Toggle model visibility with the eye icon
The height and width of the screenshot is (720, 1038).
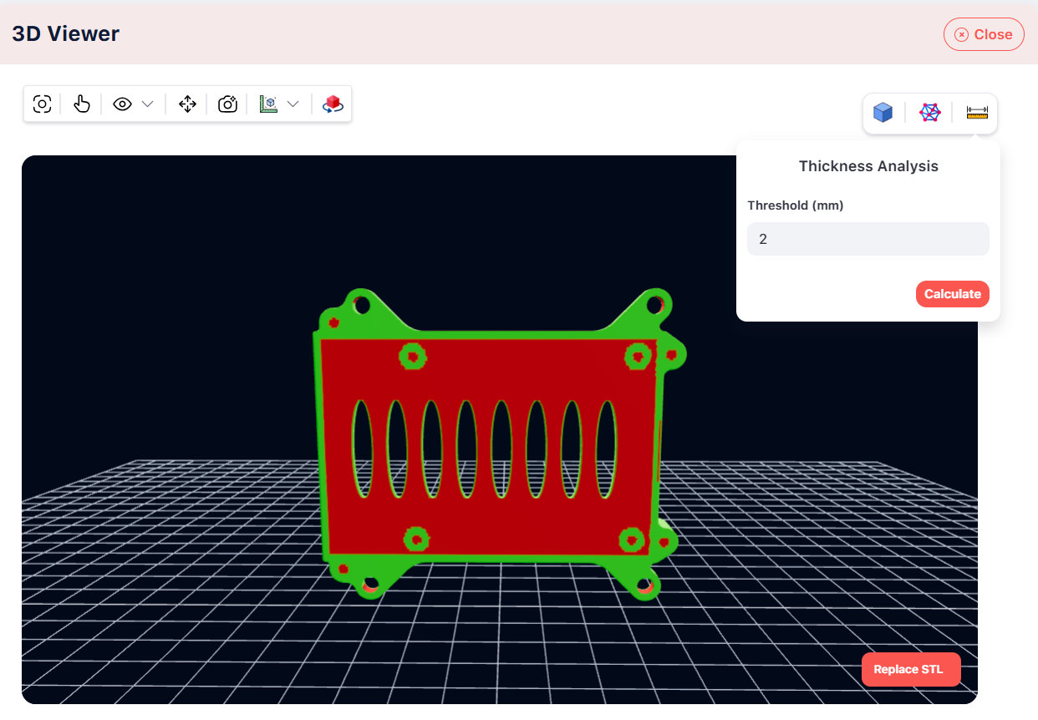point(122,104)
